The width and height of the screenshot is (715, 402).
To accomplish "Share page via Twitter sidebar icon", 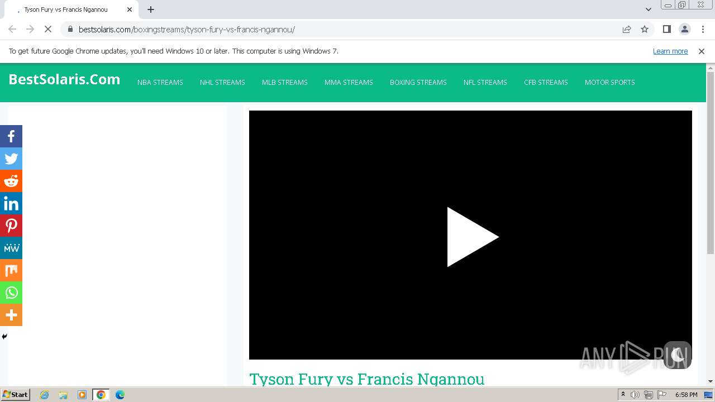I will [11, 159].
